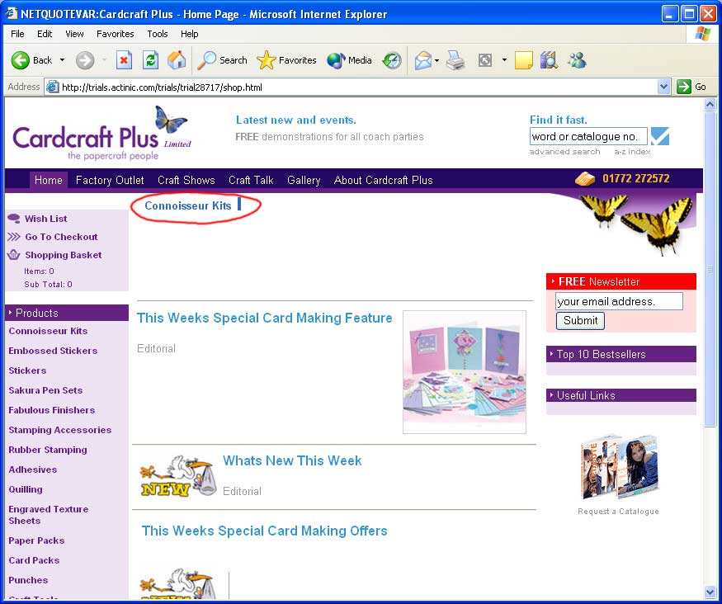The width and height of the screenshot is (722, 604).
Task: Click the Stop loading icon in toolbar
Action: (124, 60)
